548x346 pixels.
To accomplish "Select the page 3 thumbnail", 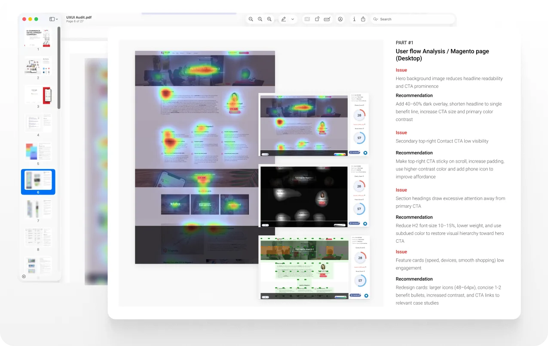I will (38, 95).
